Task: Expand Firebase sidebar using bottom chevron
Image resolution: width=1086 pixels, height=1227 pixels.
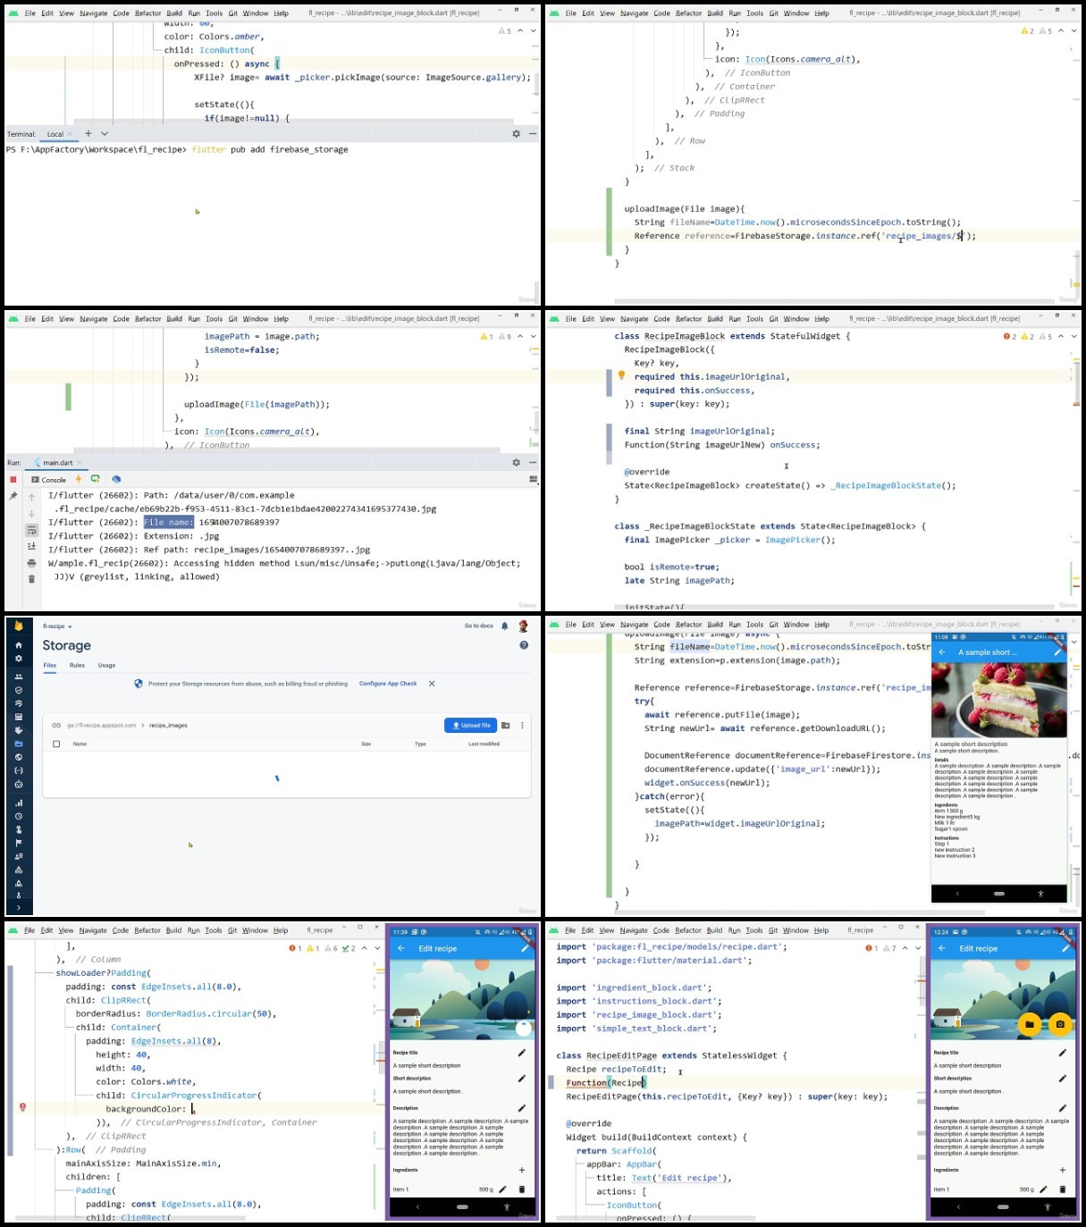Action: coord(19,908)
